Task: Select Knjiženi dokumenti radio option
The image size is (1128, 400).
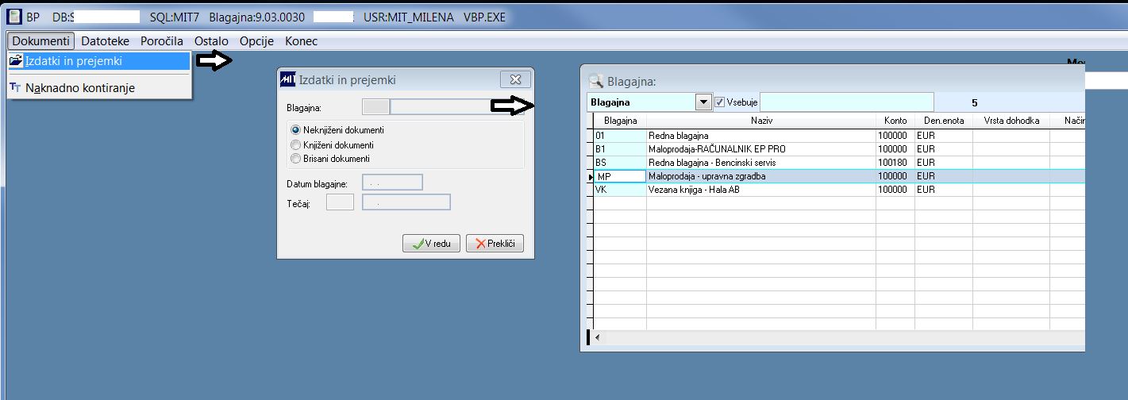Action: (296, 144)
